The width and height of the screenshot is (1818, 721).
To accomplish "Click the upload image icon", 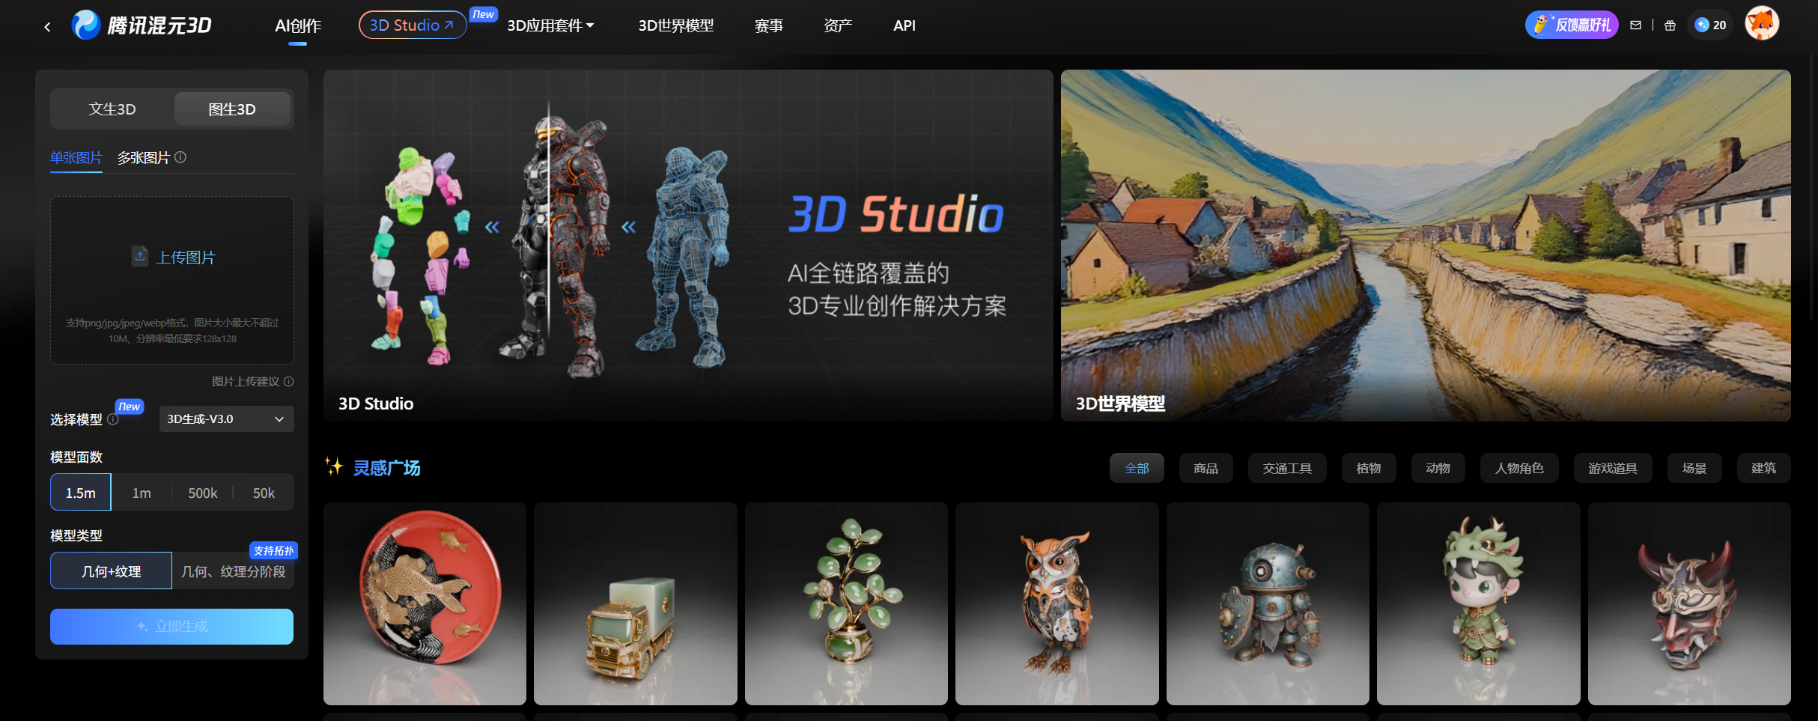I will tap(140, 256).
